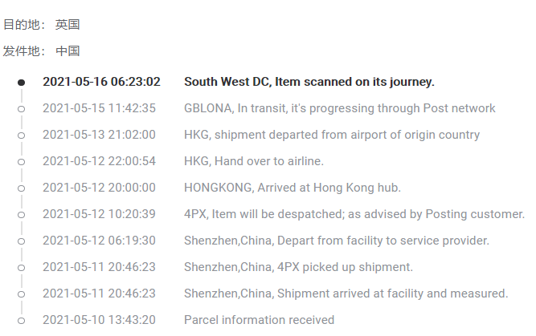
Task: Select marker for shipment arrived and measured
Action: tap(21, 293)
